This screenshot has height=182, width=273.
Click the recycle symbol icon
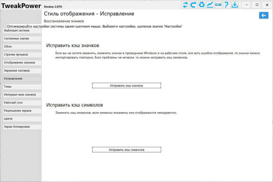(202, 5)
